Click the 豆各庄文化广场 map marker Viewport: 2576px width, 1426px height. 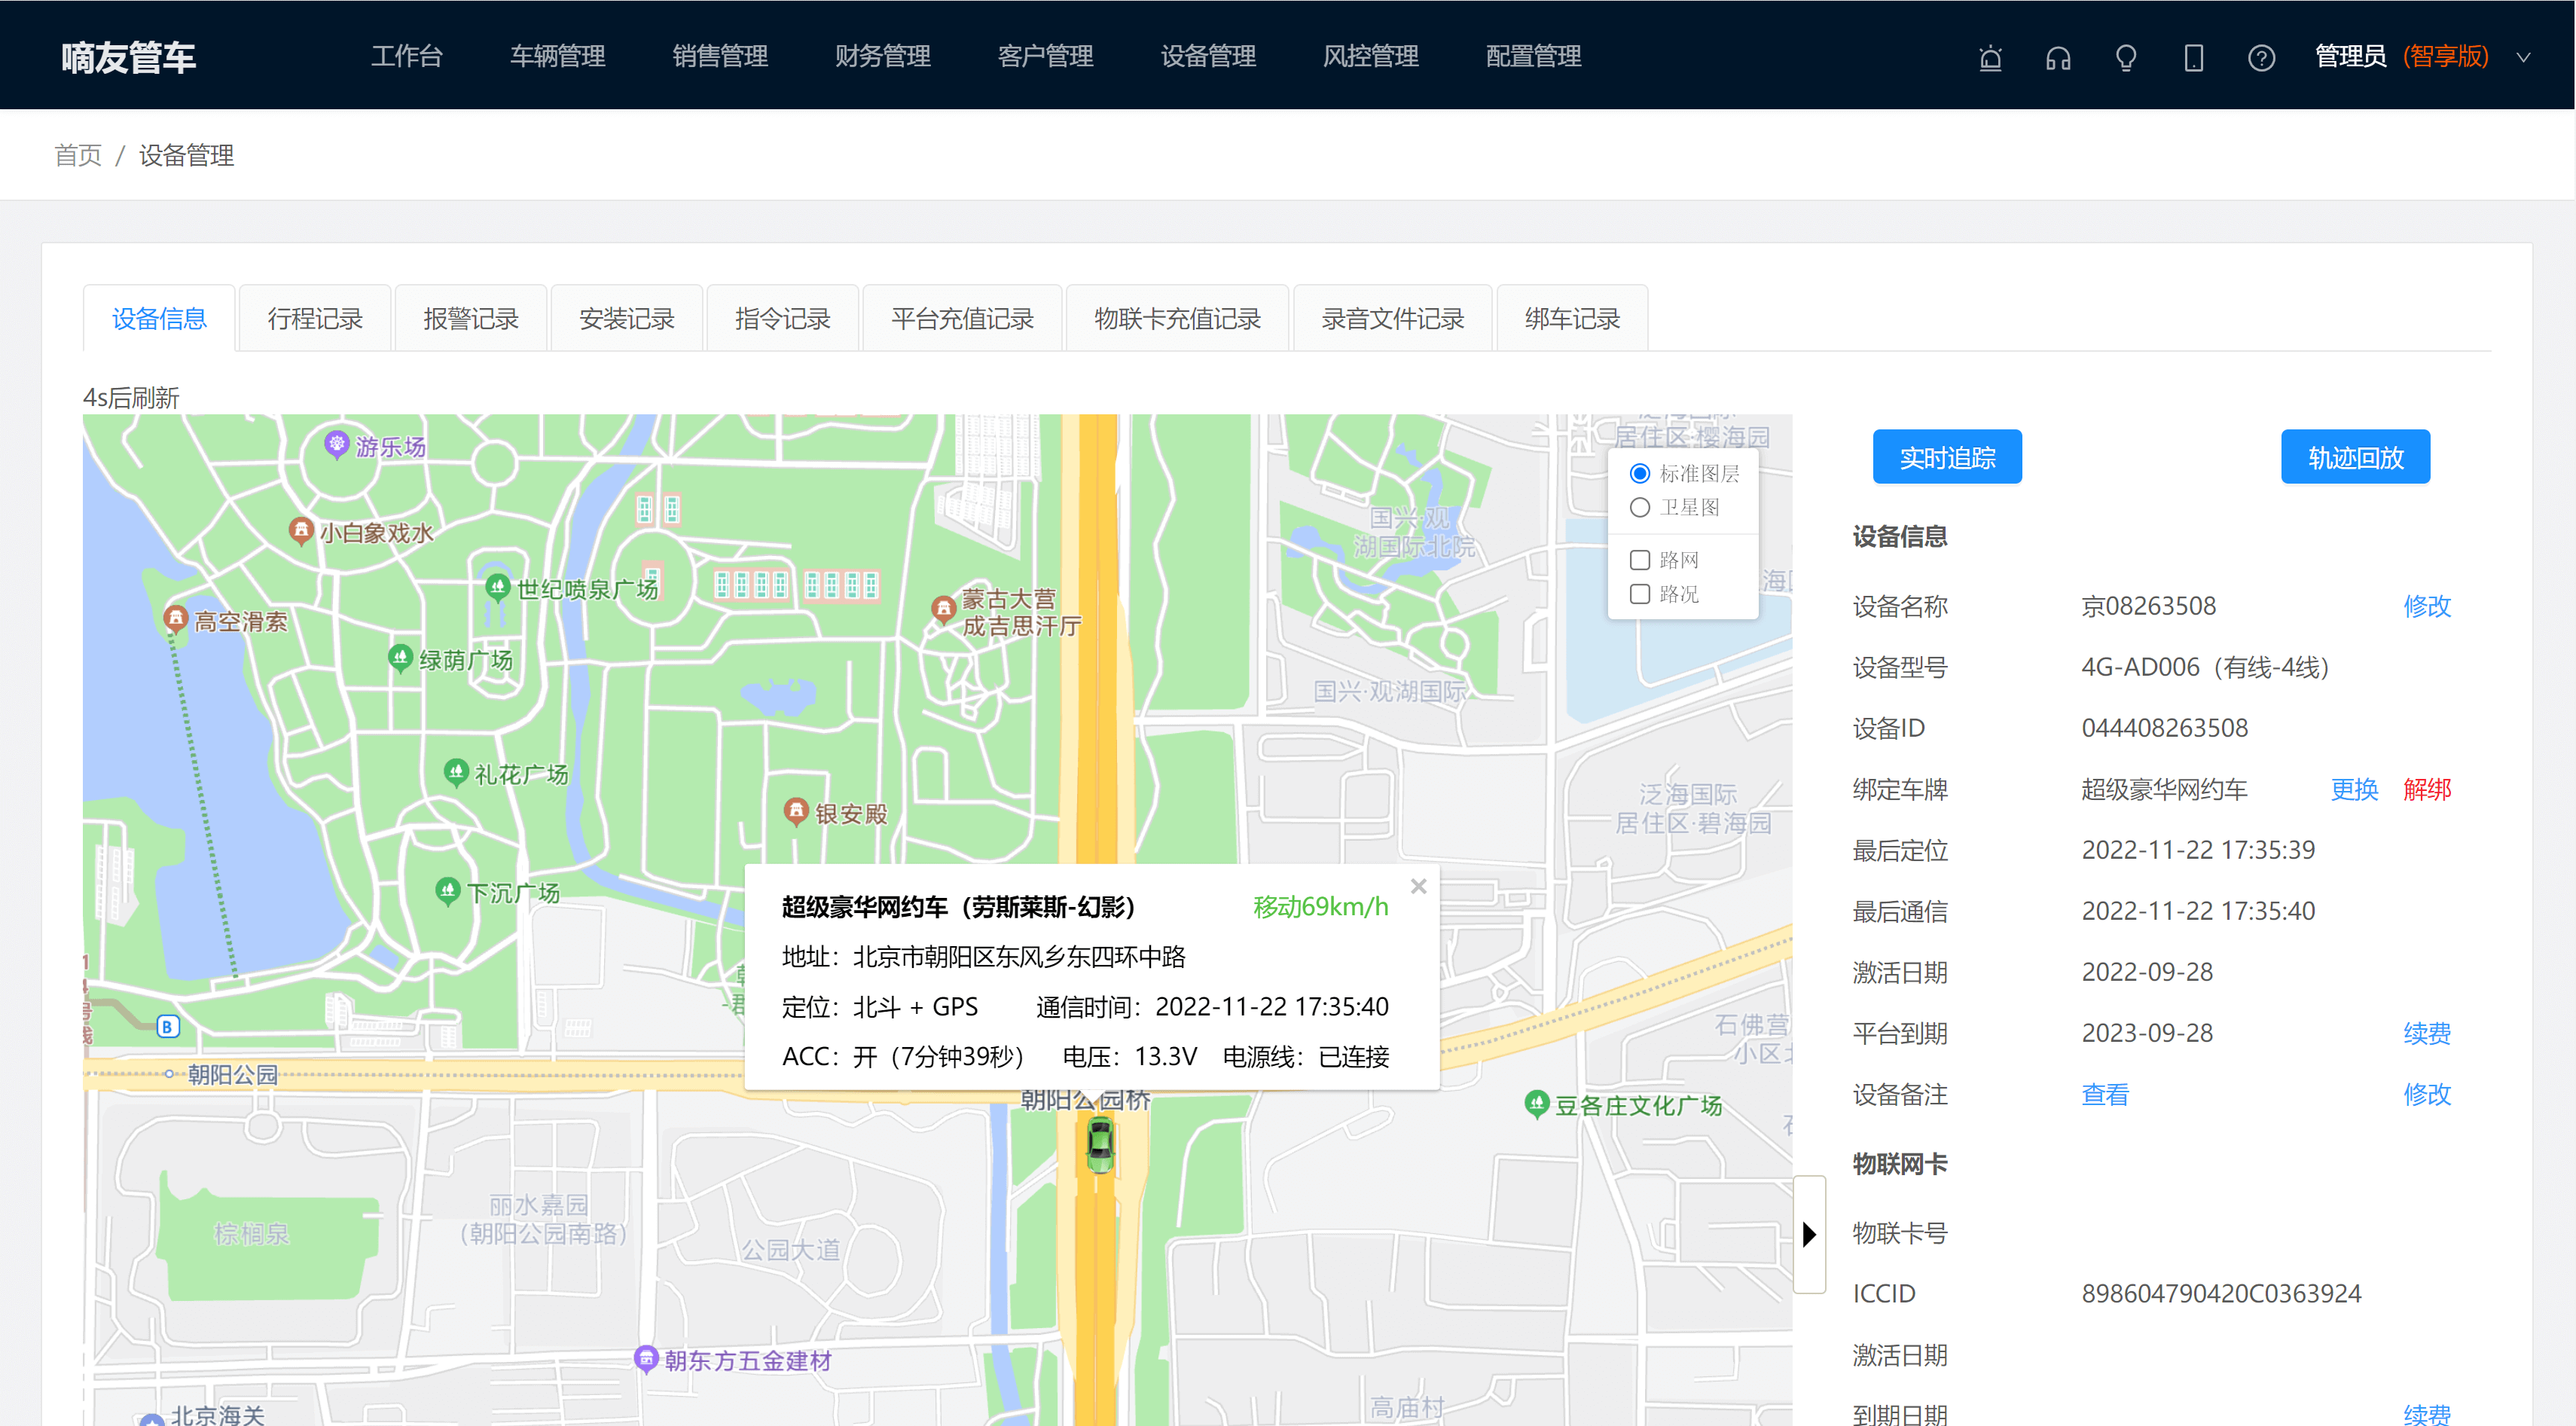pos(1537,1103)
